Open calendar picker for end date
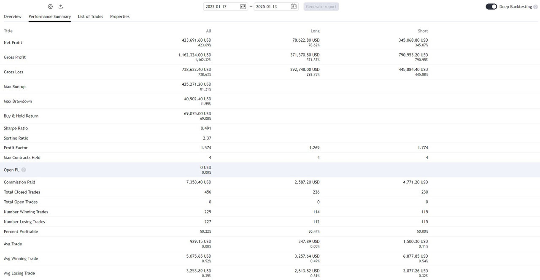 (294, 7)
